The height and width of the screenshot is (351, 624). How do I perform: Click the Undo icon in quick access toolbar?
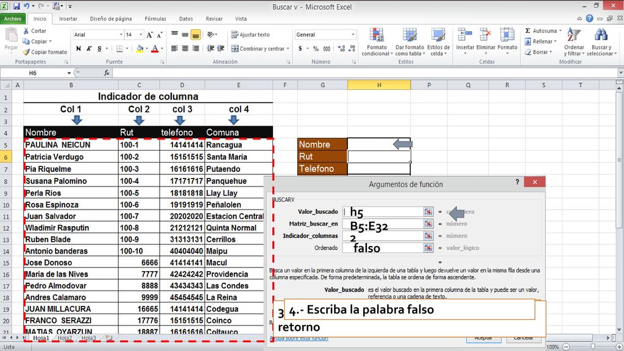tap(27, 6)
